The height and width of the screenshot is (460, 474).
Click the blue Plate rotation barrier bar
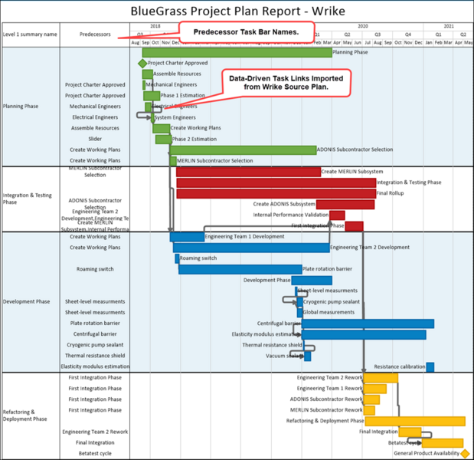tap(240, 270)
